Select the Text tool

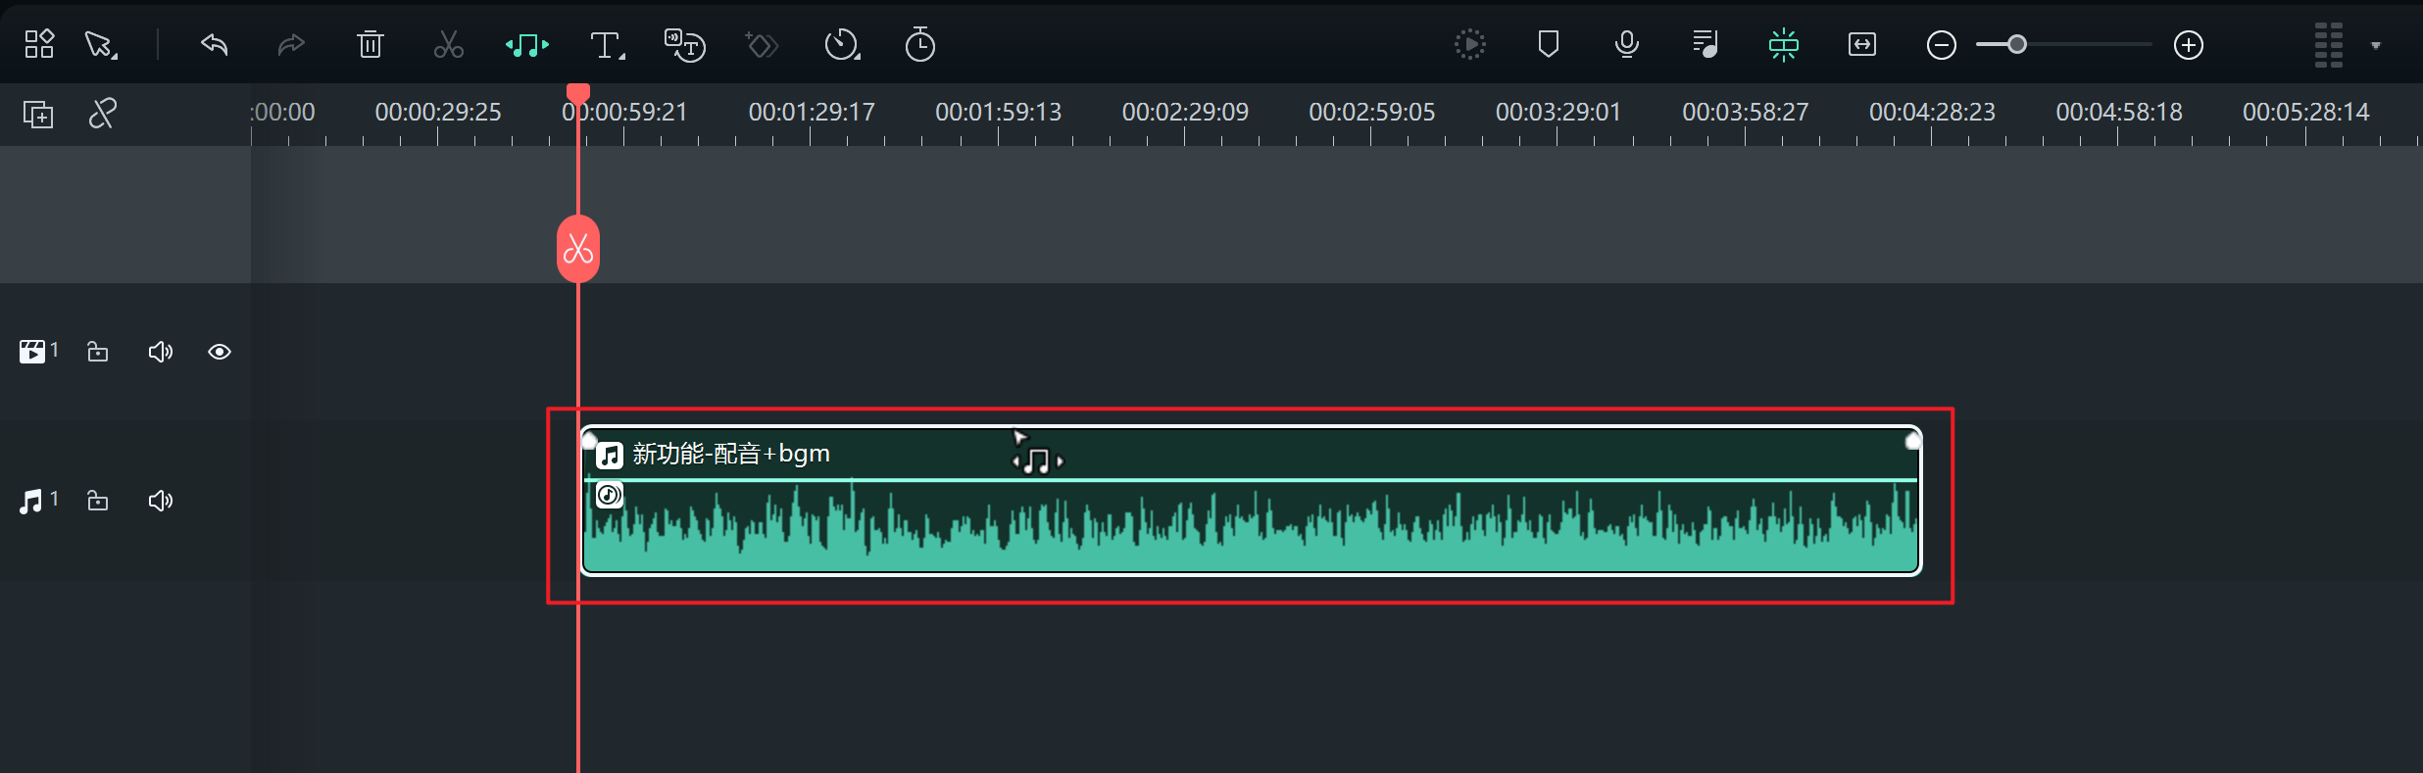pos(608,45)
